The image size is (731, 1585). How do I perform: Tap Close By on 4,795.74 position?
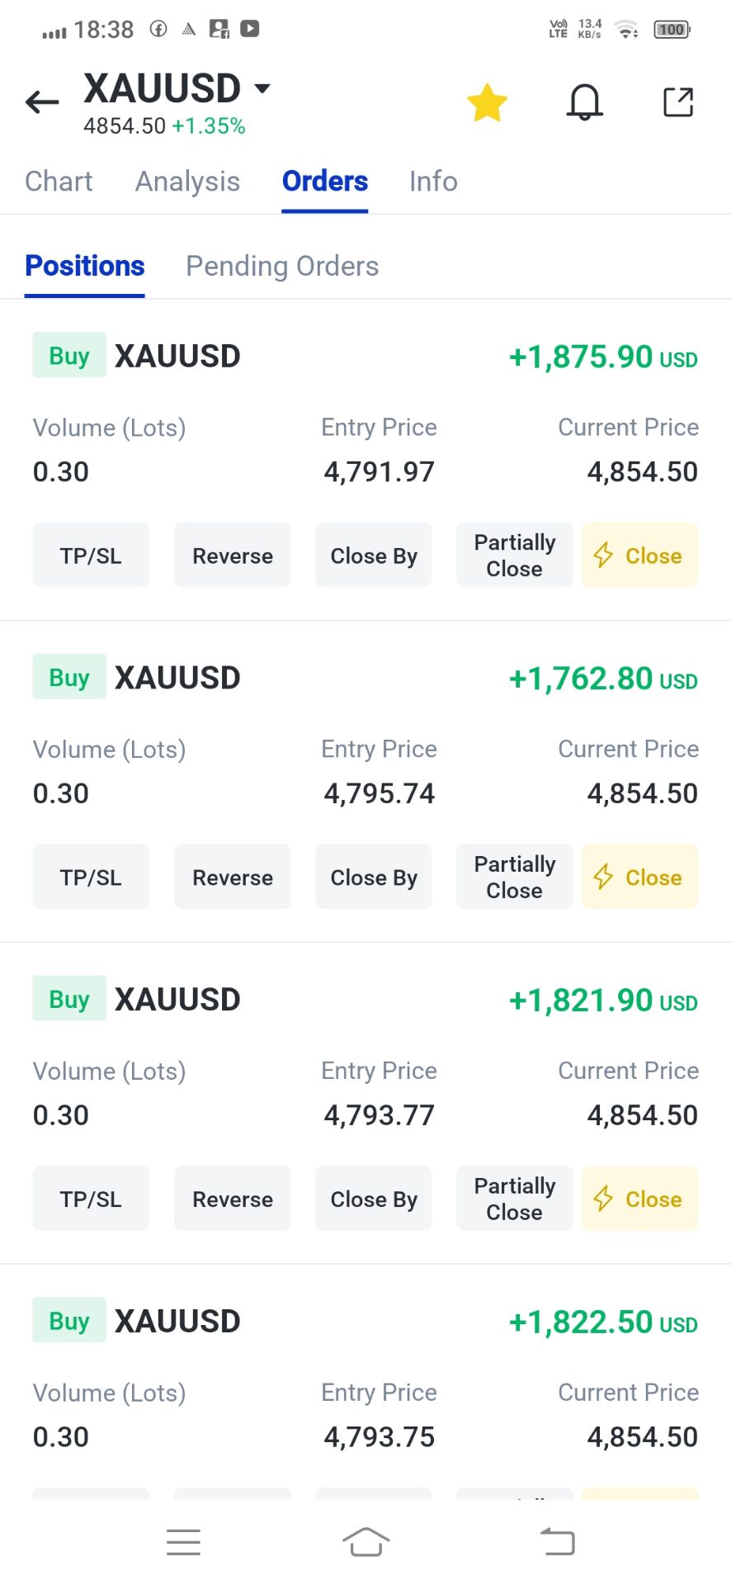(374, 878)
